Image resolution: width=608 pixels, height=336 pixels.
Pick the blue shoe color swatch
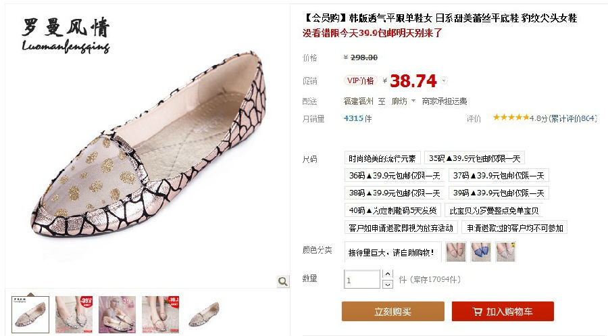pos(481,251)
